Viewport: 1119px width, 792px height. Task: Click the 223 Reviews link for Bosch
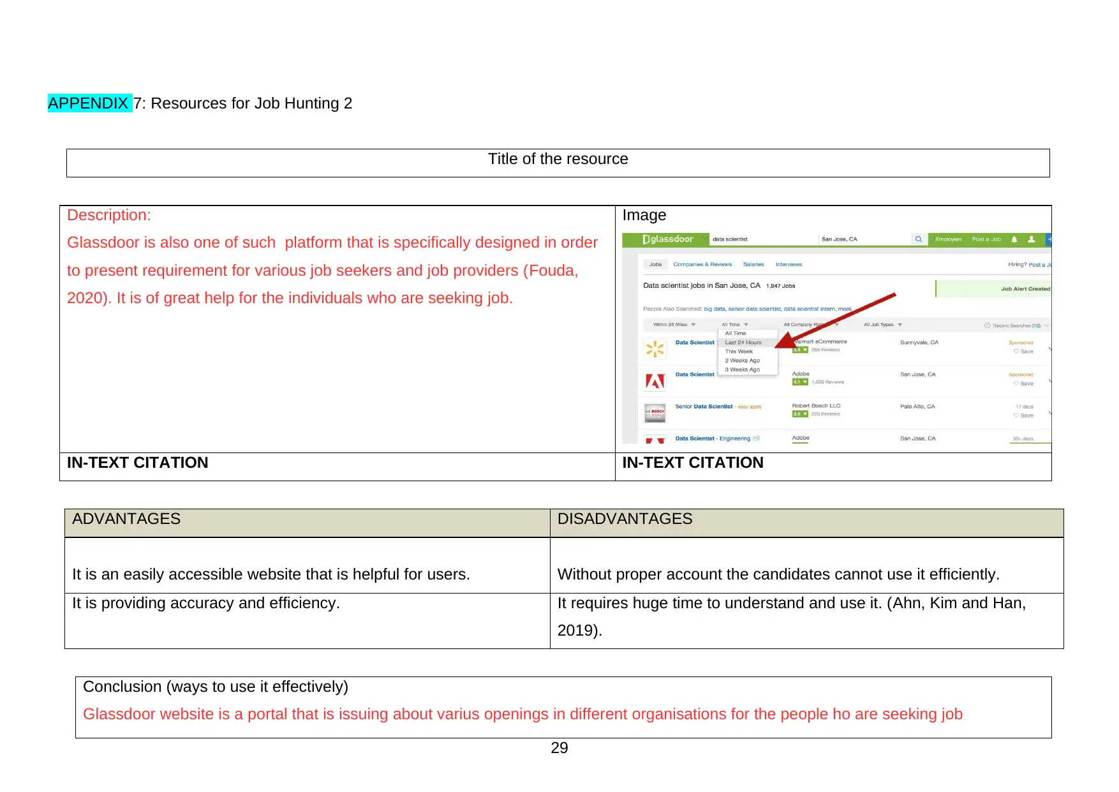pyautogui.click(x=826, y=414)
